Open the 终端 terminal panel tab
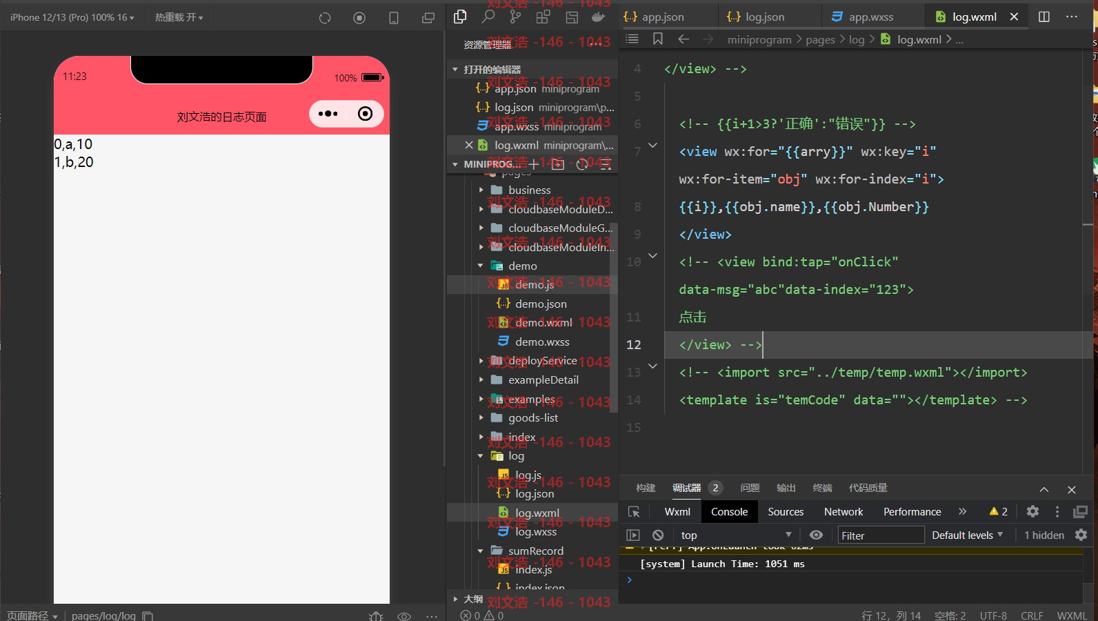 (x=822, y=488)
